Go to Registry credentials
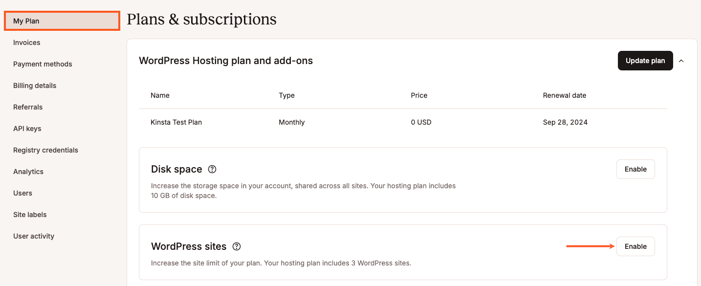 click(45, 150)
